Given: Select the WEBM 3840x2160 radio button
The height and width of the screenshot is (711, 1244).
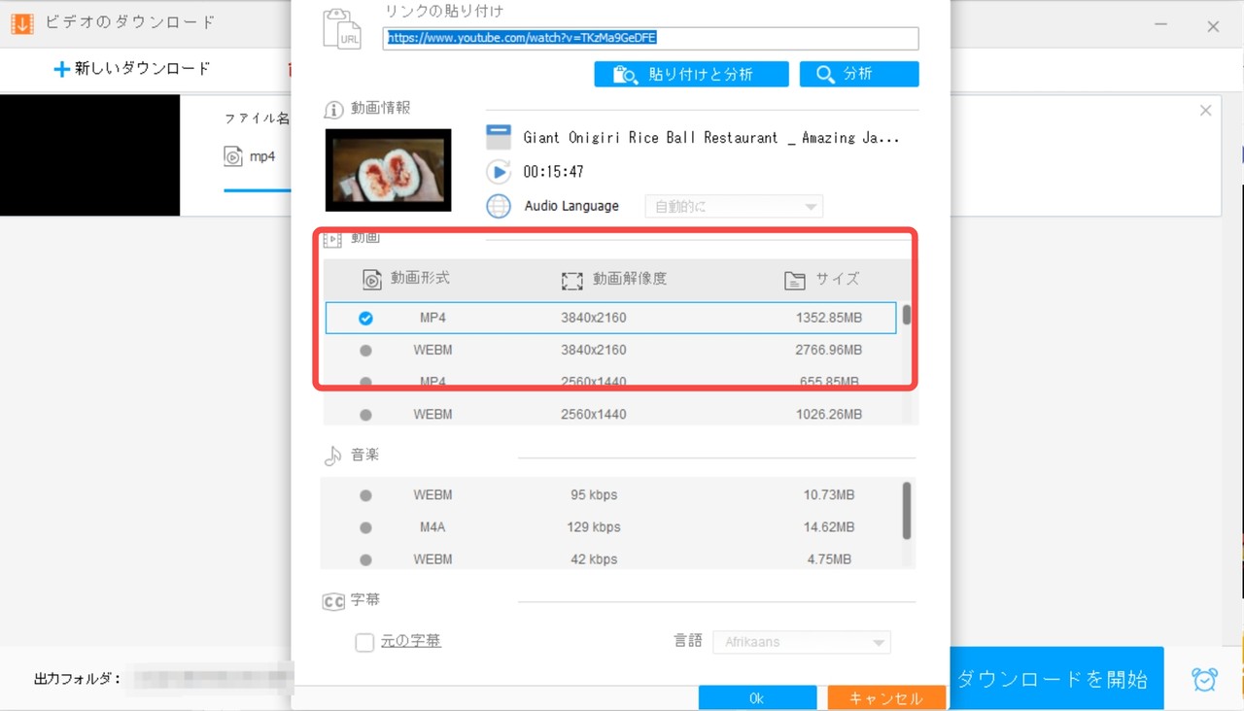Looking at the screenshot, I should tap(365, 350).
